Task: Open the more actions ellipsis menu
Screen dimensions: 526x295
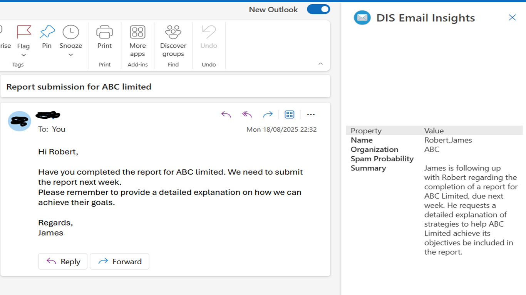Action: pos(311,114)
